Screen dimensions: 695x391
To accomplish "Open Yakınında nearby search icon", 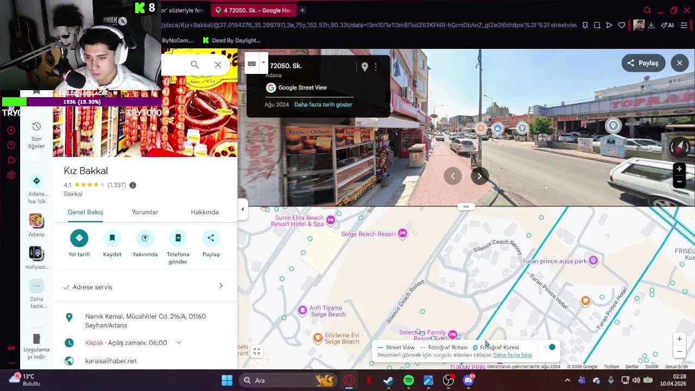I will 145,238.
